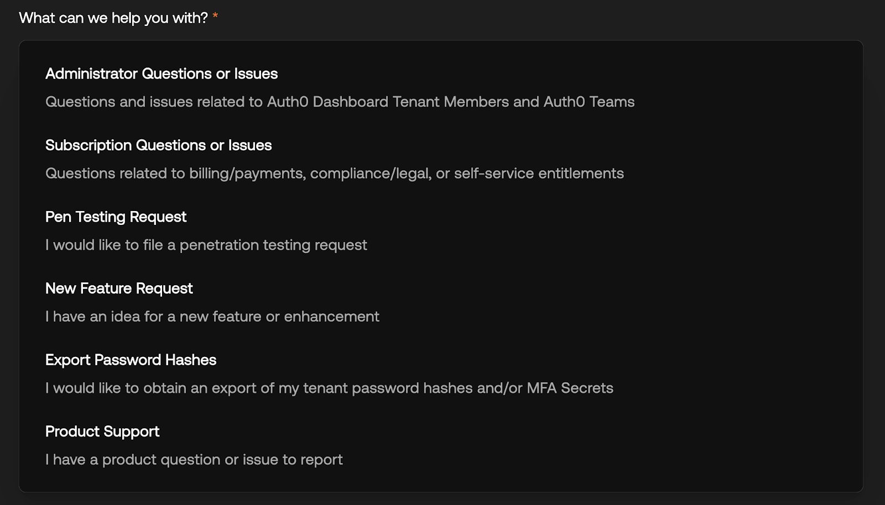This screenshot has width=885, height=505.
Task: Click the 'What can we help you with?' label
Action: 113,18
